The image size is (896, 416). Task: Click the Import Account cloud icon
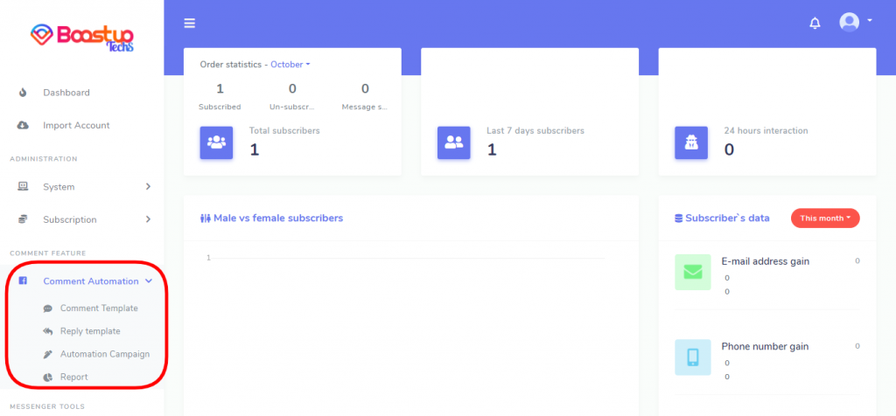[23, 125]
